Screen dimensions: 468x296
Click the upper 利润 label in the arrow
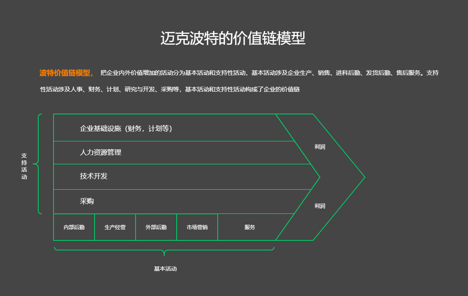[x=320, y=147]
